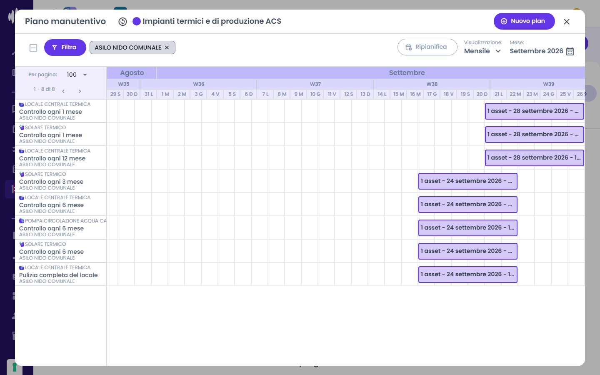Viewport: 600px width, 375px height.
Task: Open the Per pagina 100 dropdown
Action: pyautogui.click(x=77, y=75)
